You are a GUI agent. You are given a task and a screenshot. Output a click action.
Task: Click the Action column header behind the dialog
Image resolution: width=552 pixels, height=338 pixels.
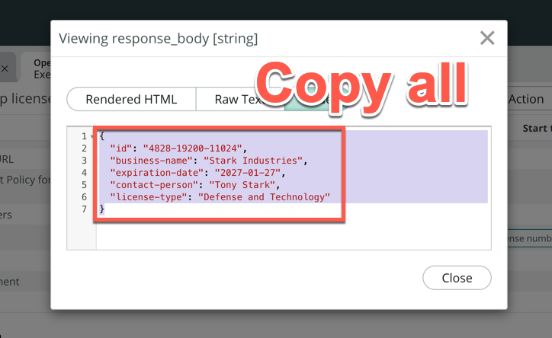(526, 99)
